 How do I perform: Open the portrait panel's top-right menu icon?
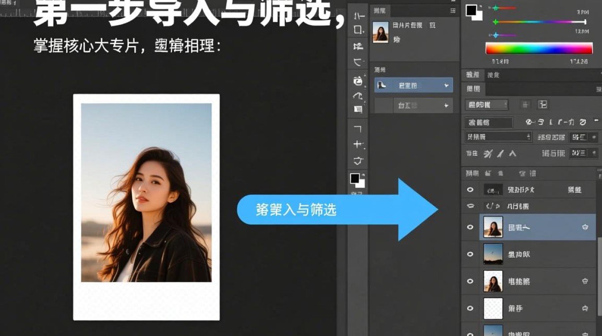pyautogui.click(x=453, y=10)
